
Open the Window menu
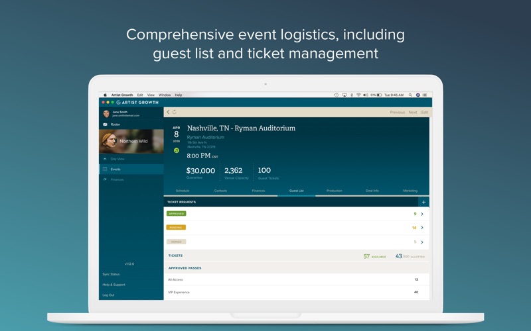pos(165,95)
